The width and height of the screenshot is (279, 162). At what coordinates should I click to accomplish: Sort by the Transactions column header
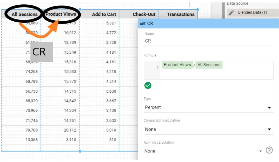[181, 15]
